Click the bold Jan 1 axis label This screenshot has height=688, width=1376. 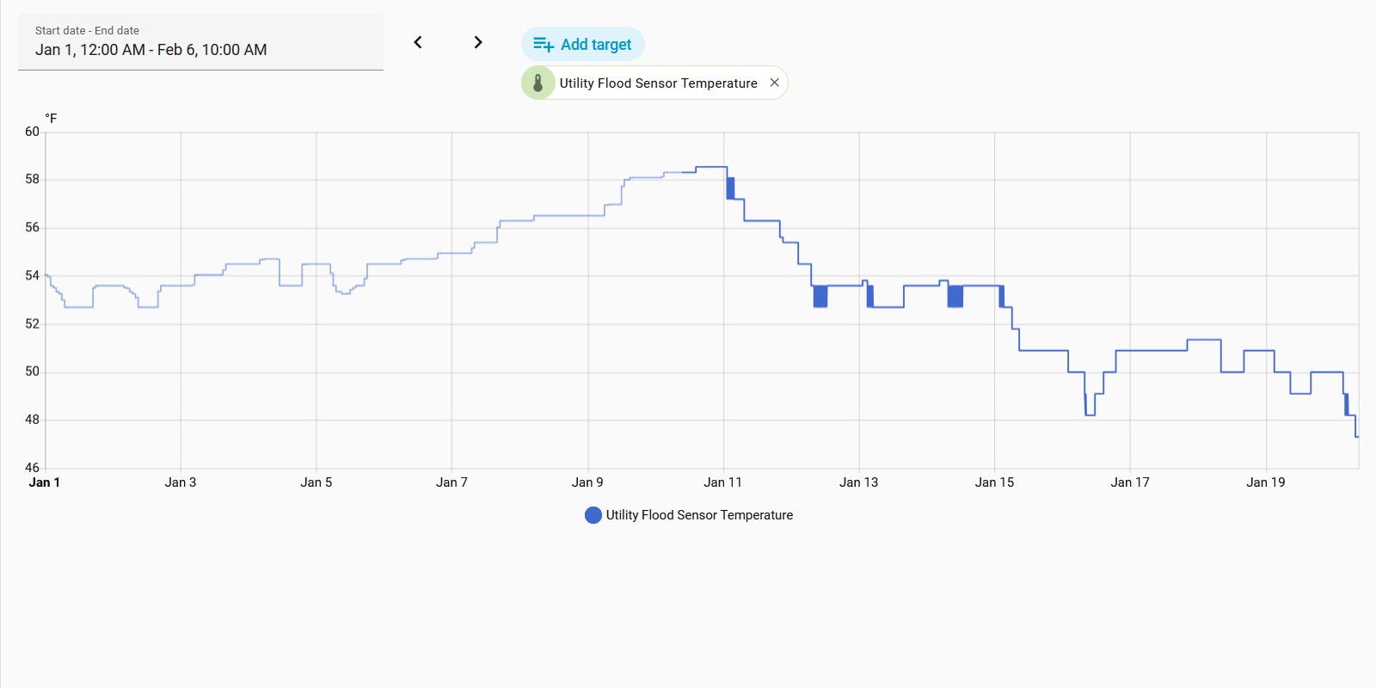pos(45,482)
